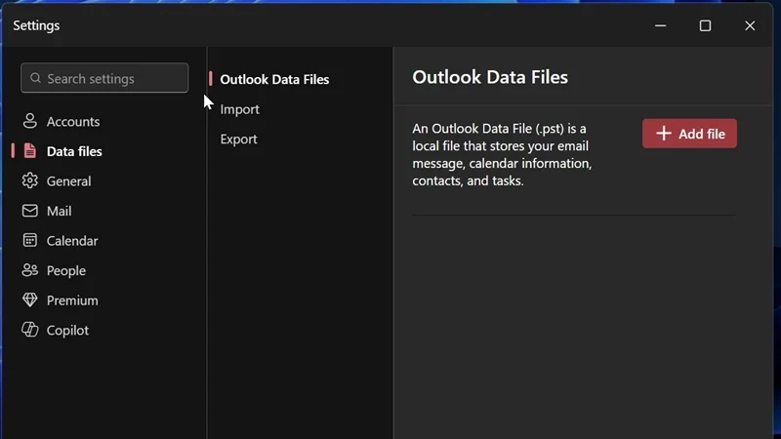Viewport: 781px width, 439px height.
Task: Open Copilot settings label
Action: coord(67,331)
